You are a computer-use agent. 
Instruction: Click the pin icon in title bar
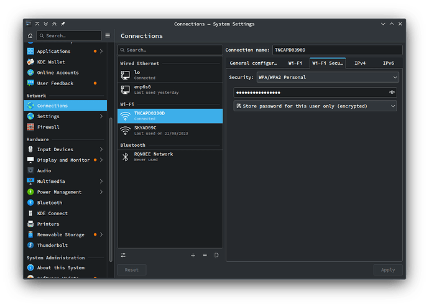63,24
